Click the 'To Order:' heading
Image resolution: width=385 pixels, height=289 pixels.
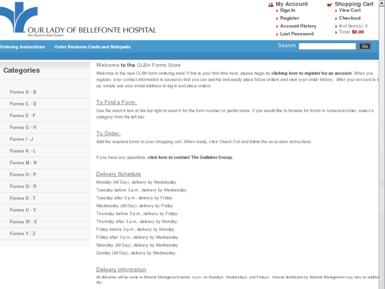109,134
